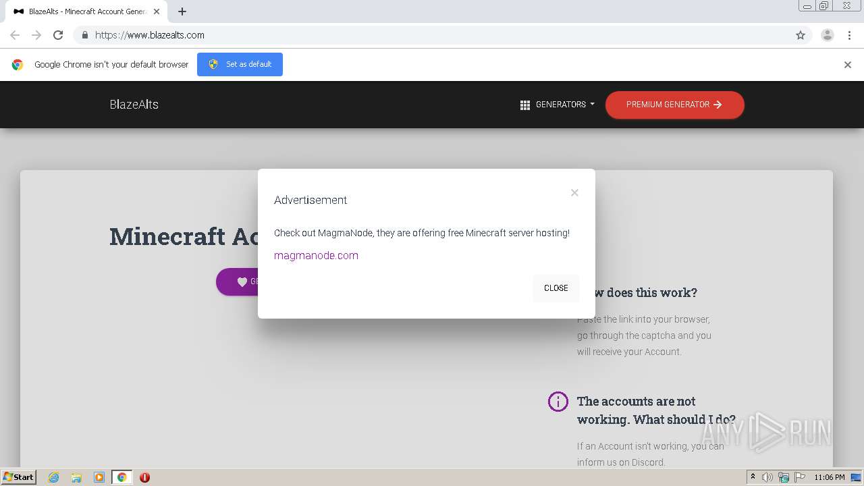
Task: Open the Windows Start menu
Action: click(18, 477)
